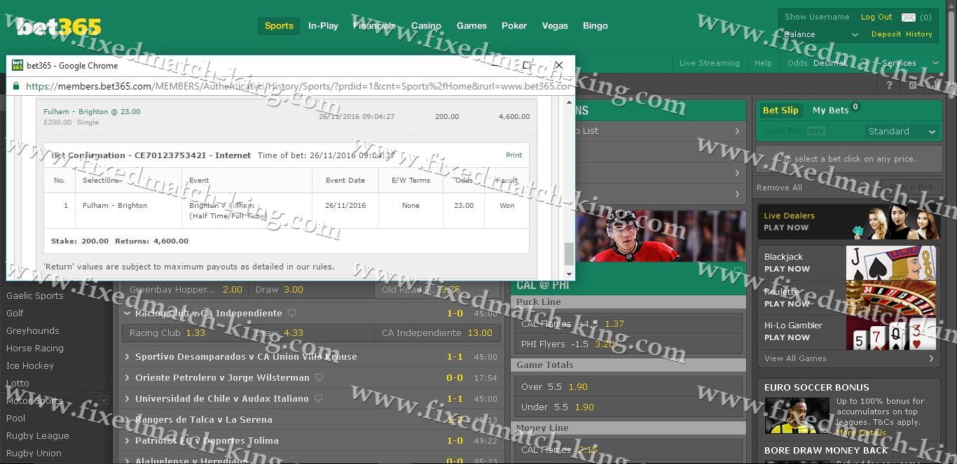Viewport: 957px width, 464px height.
Task: Select the Sports tab
Action: tap(279, 26)
